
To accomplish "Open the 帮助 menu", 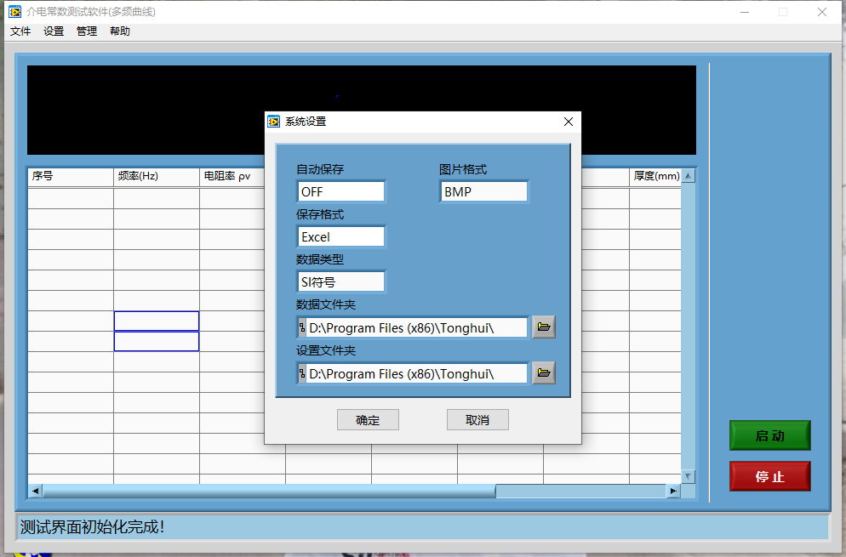I will pyautogui.click(x=120, y=31).
